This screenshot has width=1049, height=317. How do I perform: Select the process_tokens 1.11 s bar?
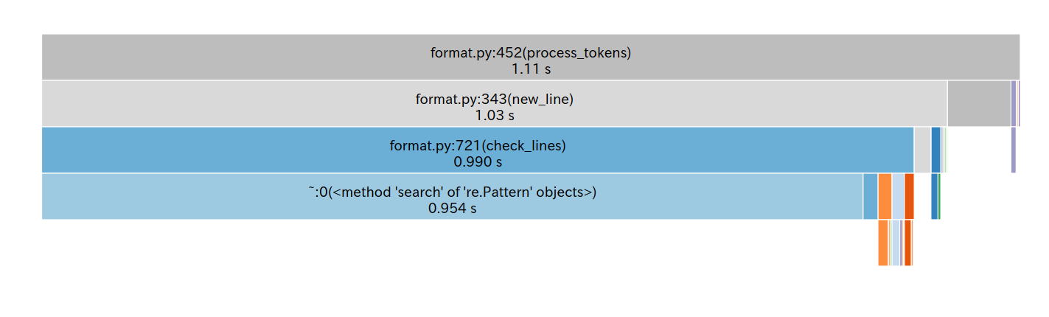click(531, 57)
